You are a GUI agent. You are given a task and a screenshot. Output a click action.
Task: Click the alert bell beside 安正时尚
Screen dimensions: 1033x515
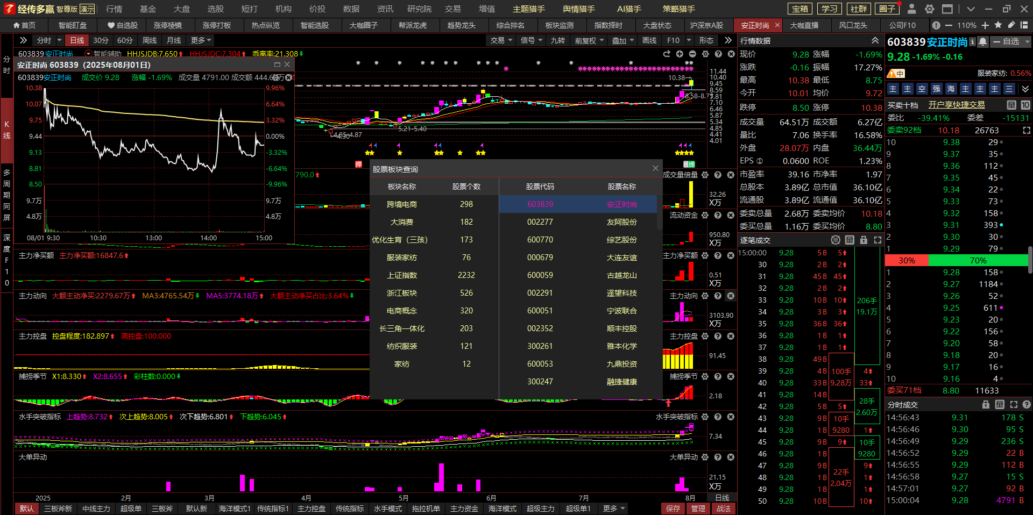point(983,42)
